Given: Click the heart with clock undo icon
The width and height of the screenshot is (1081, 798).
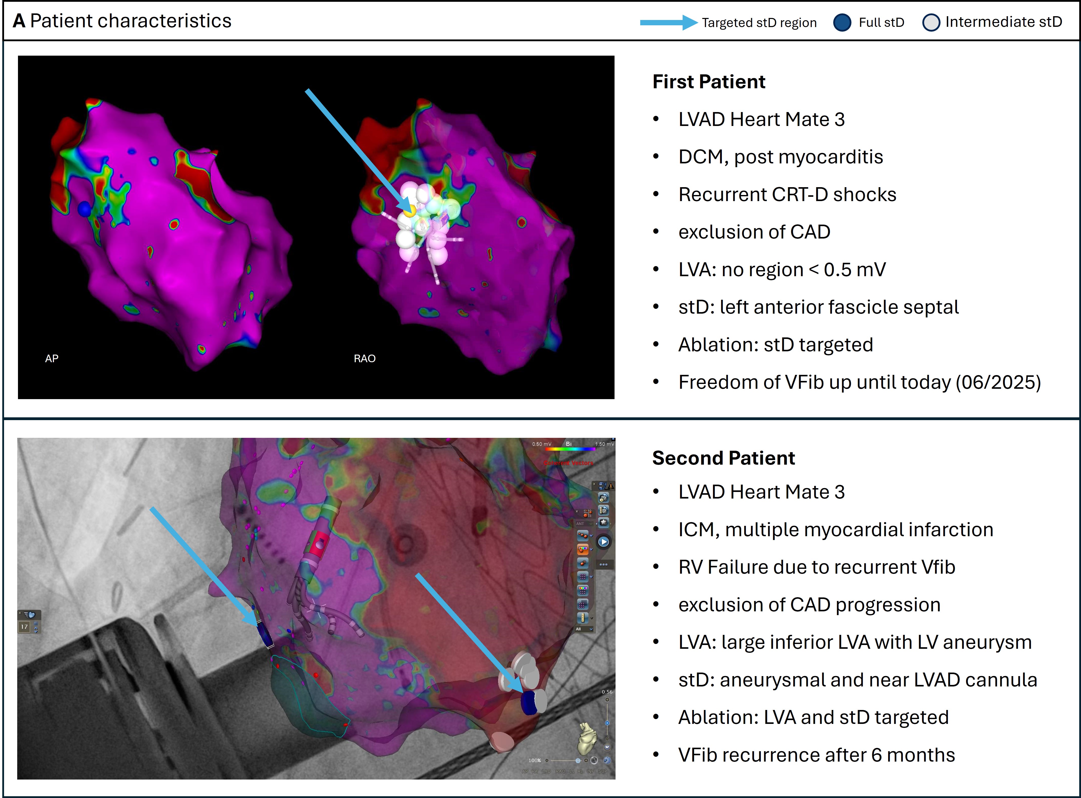Looking at the screenshot, I should coord(604,498).
